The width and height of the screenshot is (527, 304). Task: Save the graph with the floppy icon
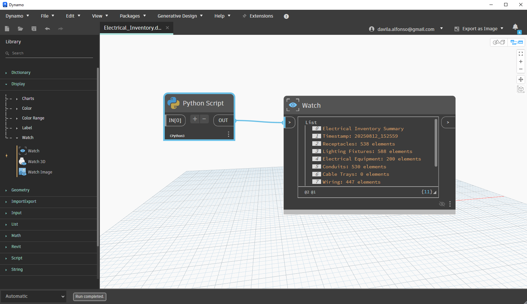click(34, 29)
